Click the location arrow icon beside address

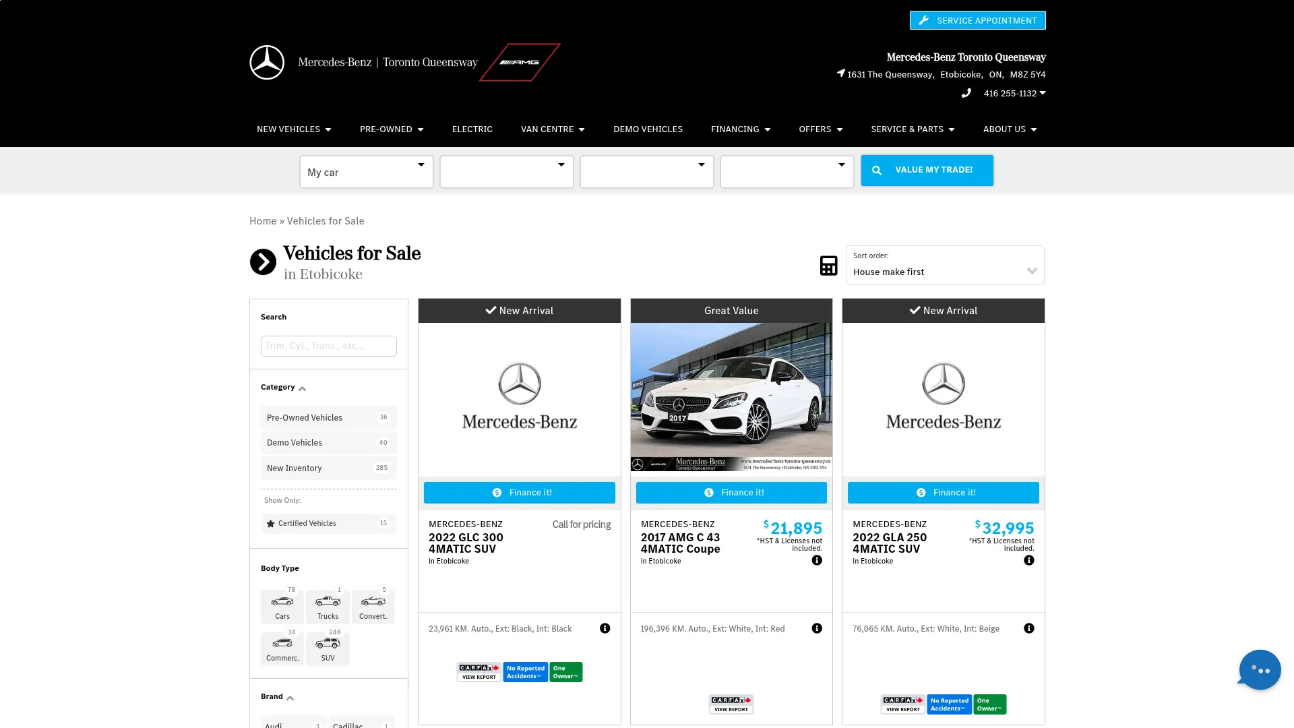coord(840,73)
